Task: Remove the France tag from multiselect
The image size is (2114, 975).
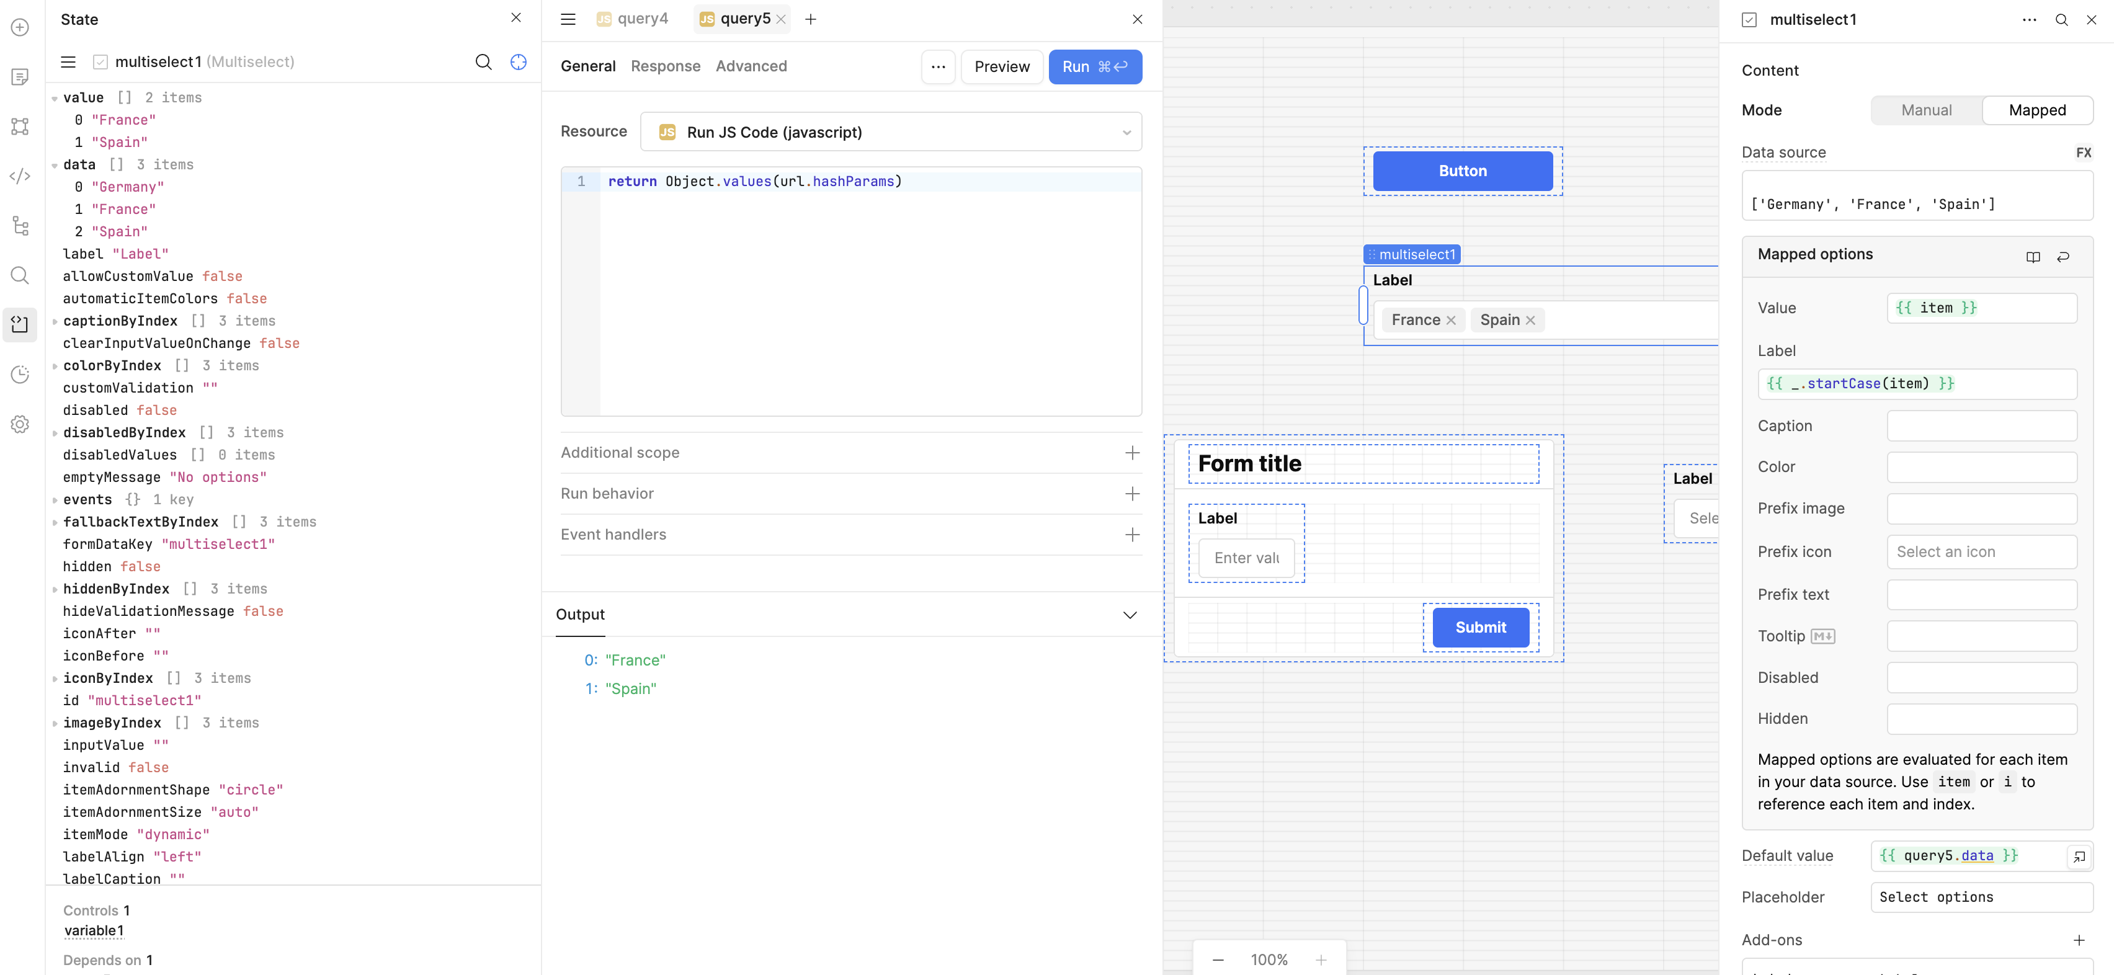Action: coord(1451,320)
